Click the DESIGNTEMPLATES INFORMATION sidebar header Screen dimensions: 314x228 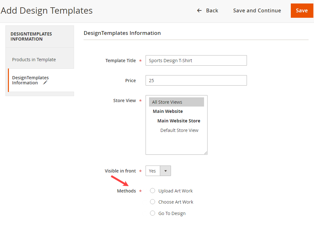pyautogui.click(x=31, y=36)
